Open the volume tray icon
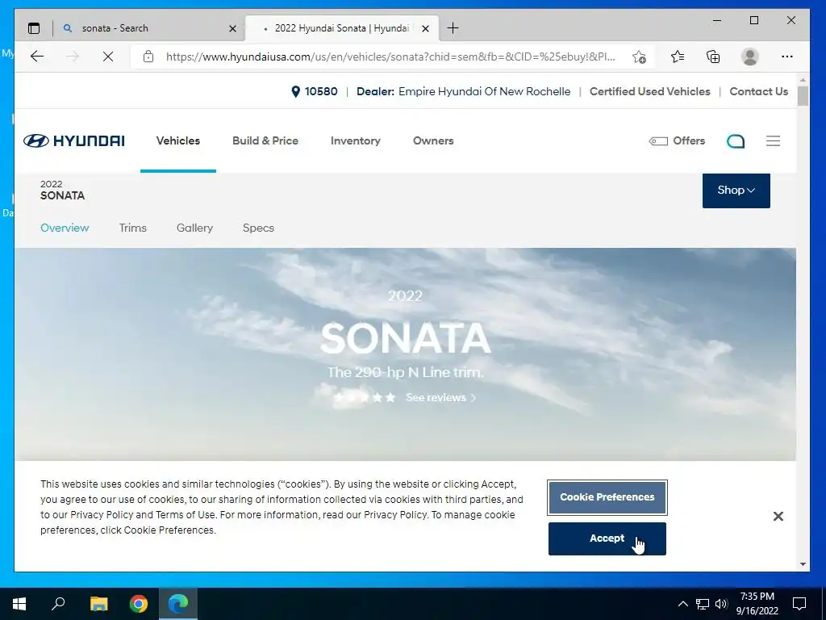The width and height of the screenshot is (826, 620). 721,604
